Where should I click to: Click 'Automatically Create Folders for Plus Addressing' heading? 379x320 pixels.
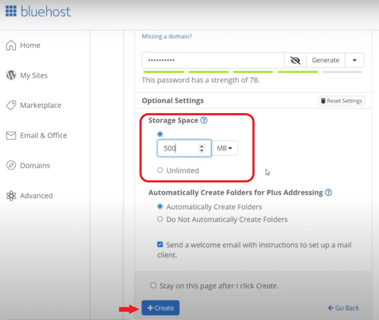coord(236,193)
